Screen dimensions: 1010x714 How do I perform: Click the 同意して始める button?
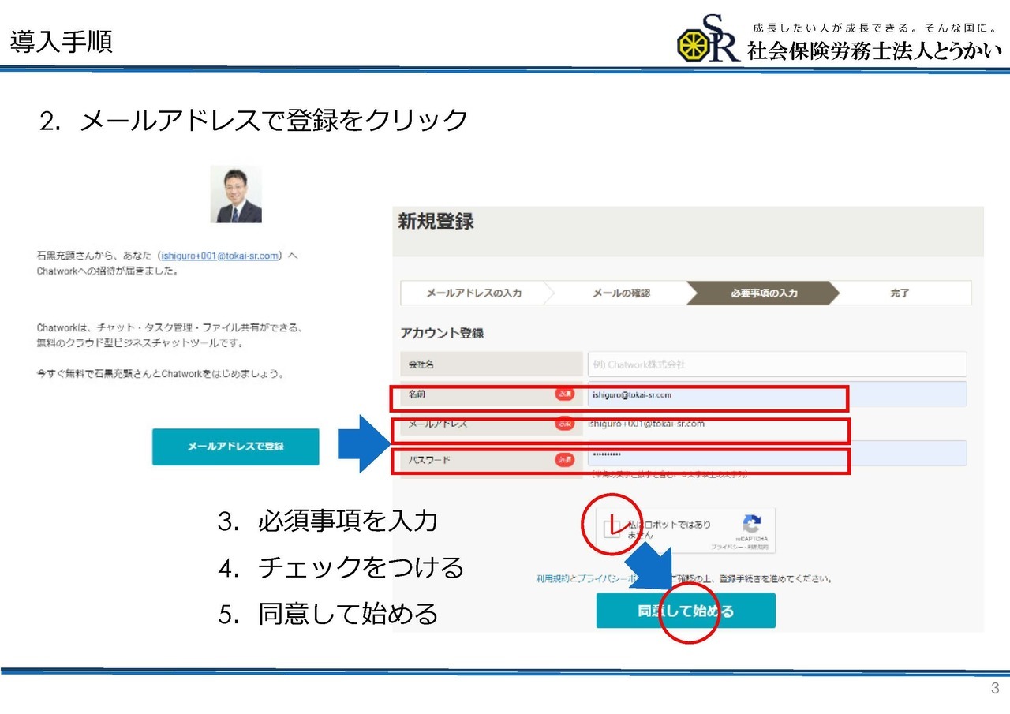click(x=686, y=611)
